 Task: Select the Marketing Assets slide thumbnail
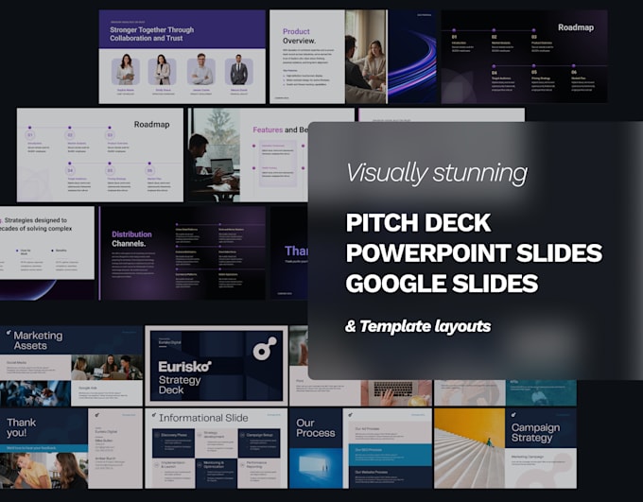click(x=71, y=366)
